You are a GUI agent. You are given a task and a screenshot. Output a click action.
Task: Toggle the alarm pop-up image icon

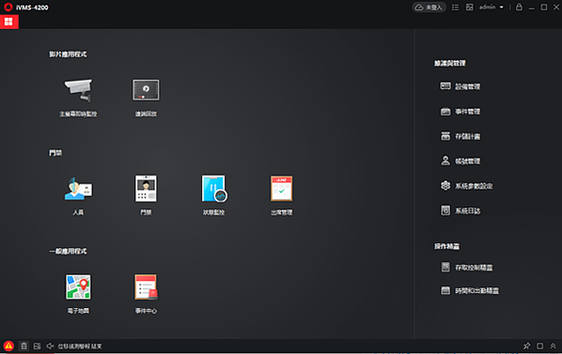37,346
